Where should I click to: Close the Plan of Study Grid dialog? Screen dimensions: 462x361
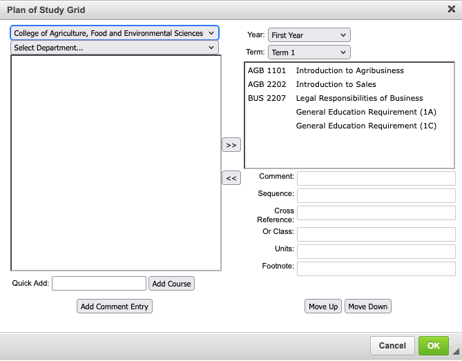point(452,9)
